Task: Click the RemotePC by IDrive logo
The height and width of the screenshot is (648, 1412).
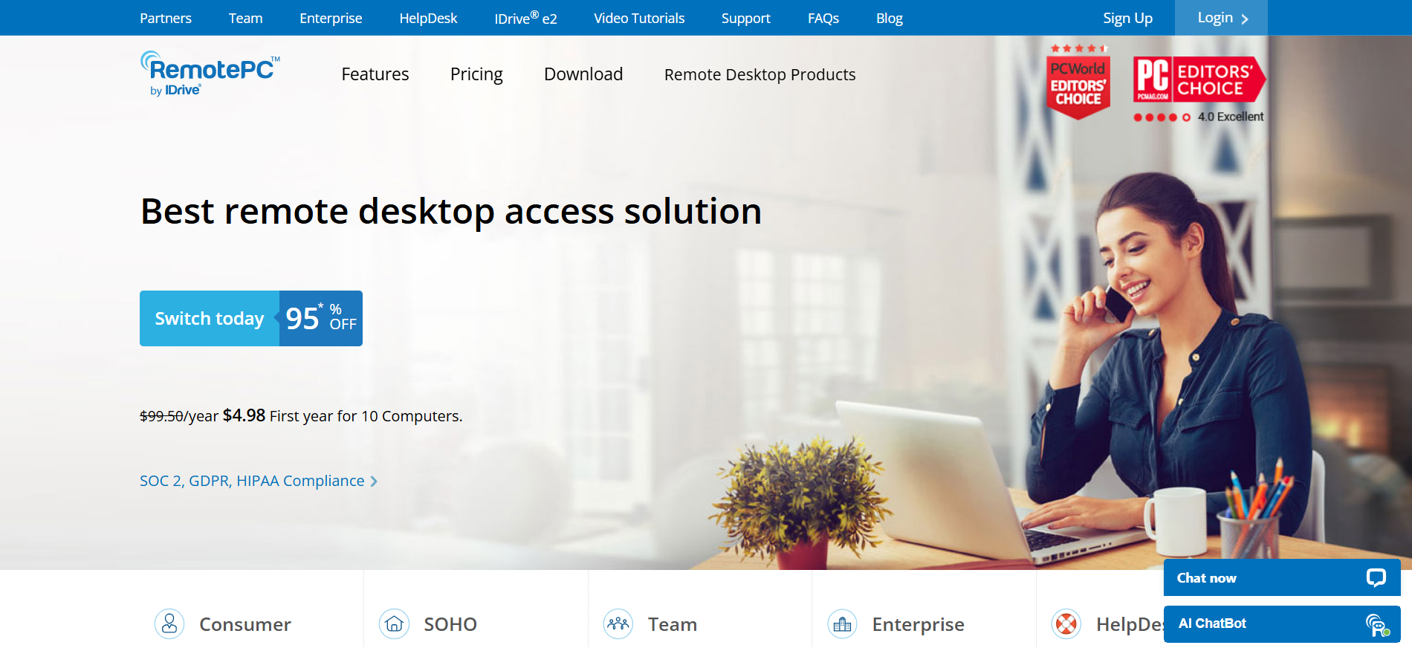Action: 210,74
